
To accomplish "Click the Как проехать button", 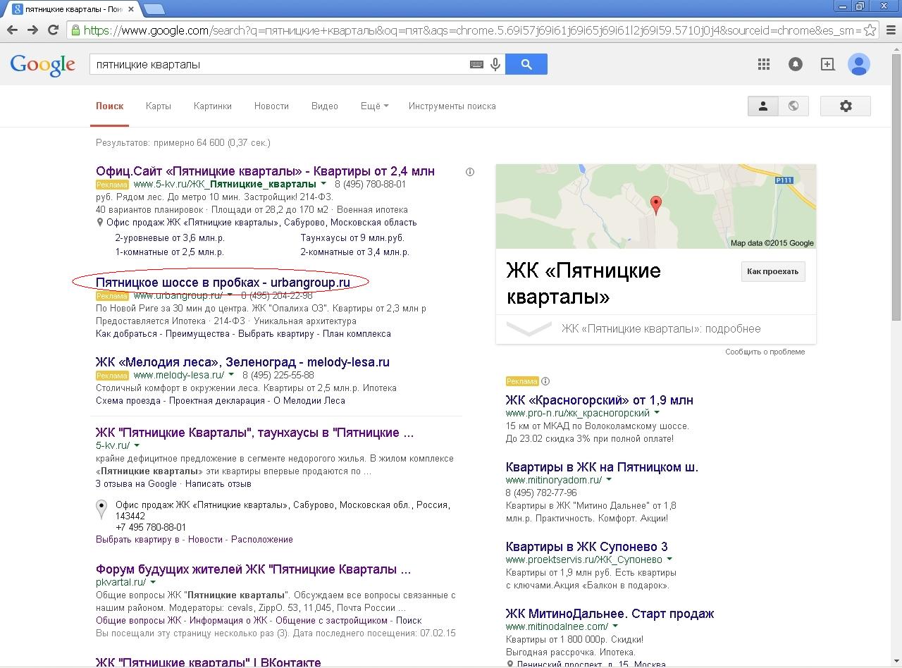I will (773, 271).
